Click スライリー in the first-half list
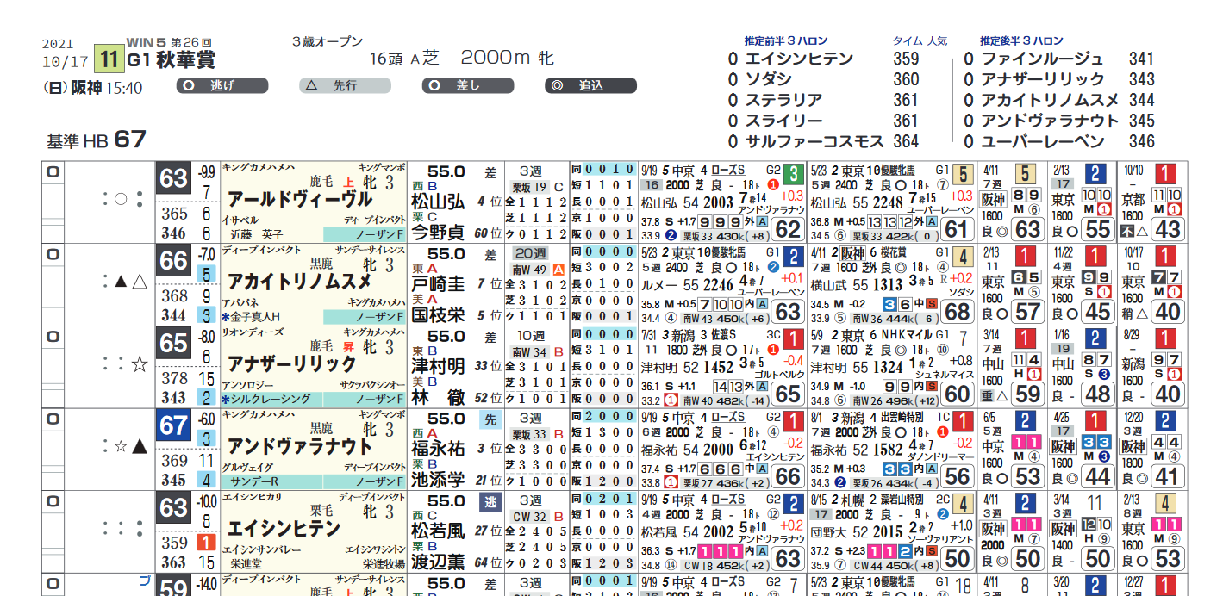 (784, 121)
